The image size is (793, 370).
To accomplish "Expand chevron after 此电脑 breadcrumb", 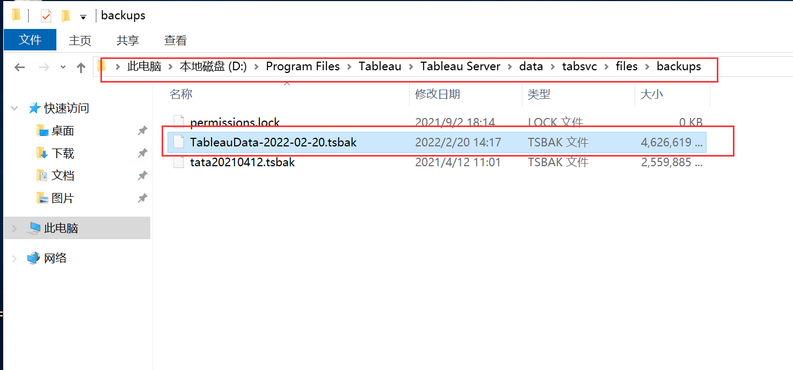I will tap(171, 67).
